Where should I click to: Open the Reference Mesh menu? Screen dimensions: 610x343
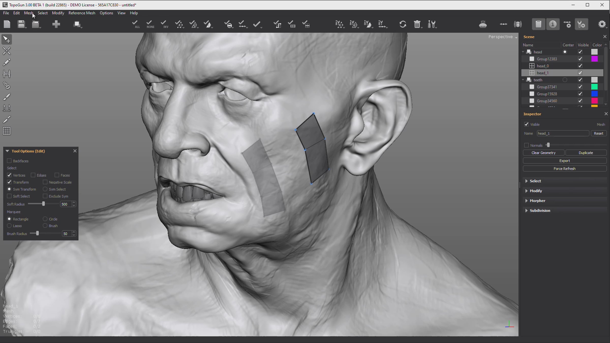tap(82, 13)
